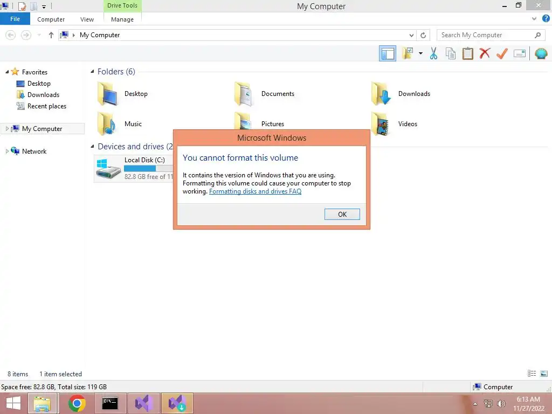This screenshot has height=414, width=552.
Task: Open Visual Studio from the taskbar
Action: pyautogui.click(x=144, y=403)
